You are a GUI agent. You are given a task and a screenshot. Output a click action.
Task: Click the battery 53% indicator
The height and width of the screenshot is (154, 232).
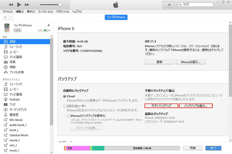pos(44,30)
